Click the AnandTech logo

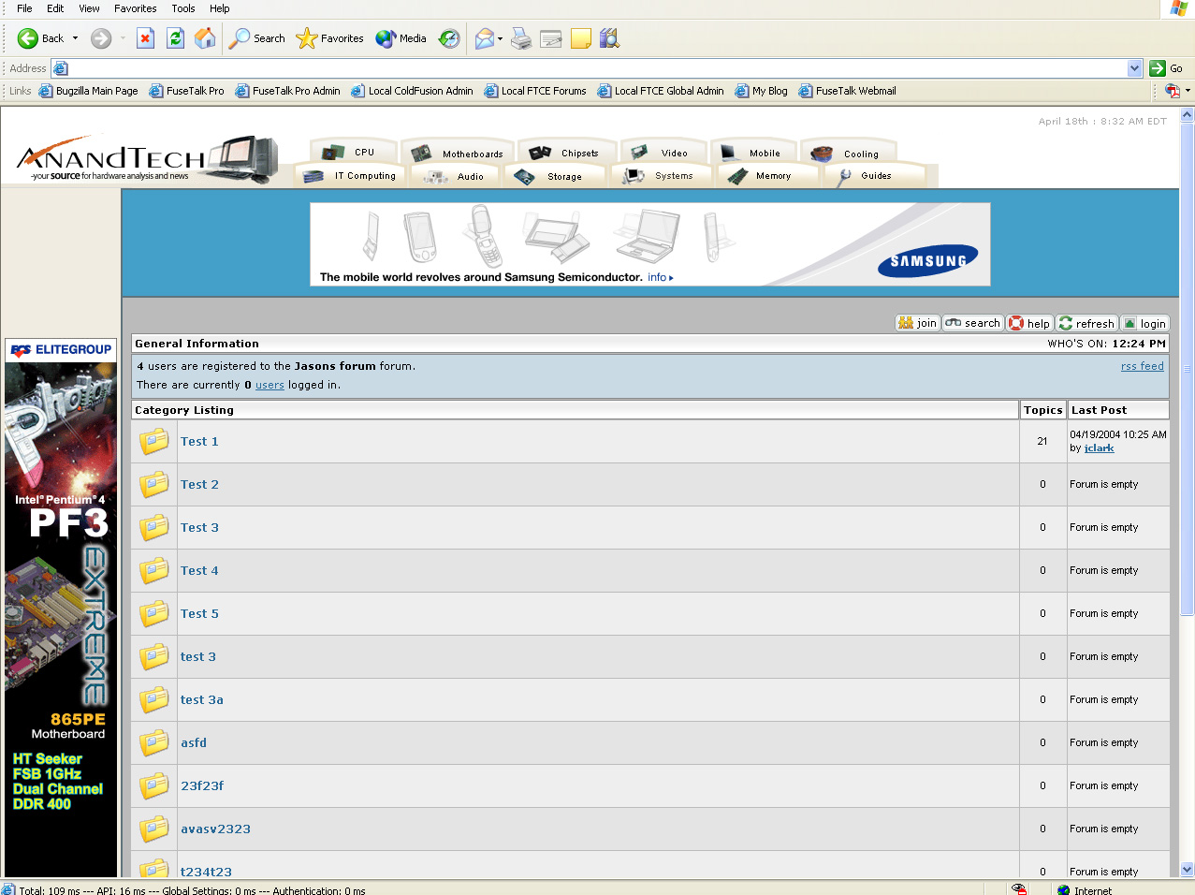pos(147,159)
